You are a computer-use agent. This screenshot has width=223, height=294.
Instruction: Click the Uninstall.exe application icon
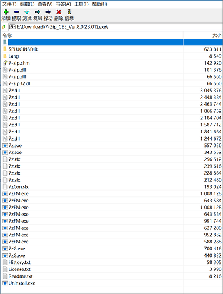tap(5, 283)
